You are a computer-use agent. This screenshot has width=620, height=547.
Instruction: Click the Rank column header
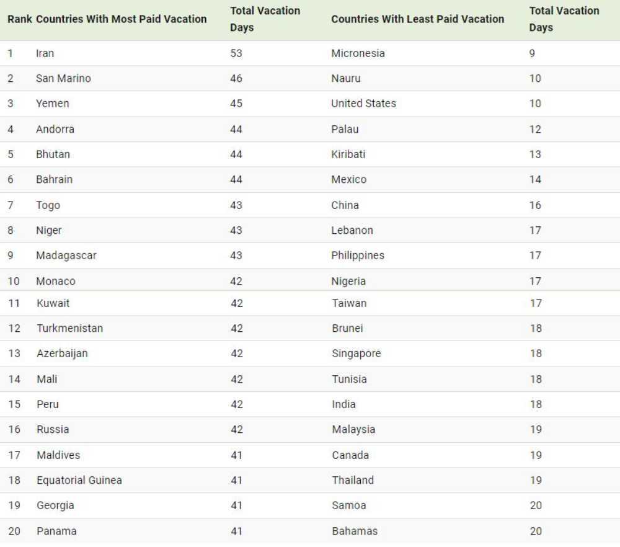point(19,19)
